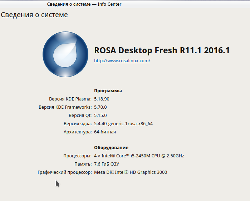Select the KDE Plasma version value 5.18.90

point(102,99)
